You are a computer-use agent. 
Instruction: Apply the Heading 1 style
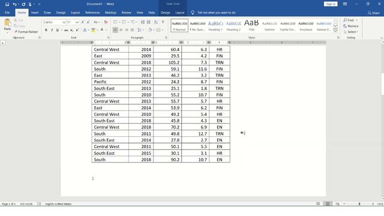tap(215, 25)
